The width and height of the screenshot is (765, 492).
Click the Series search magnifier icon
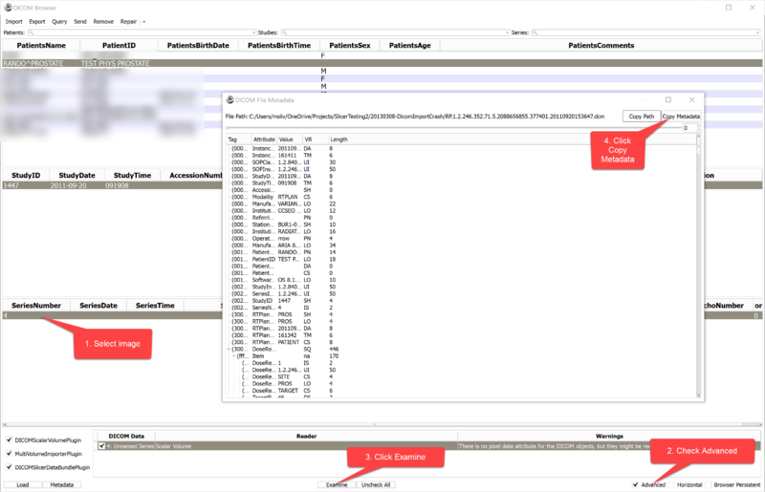pyautogui.click(x=535, y=32)
